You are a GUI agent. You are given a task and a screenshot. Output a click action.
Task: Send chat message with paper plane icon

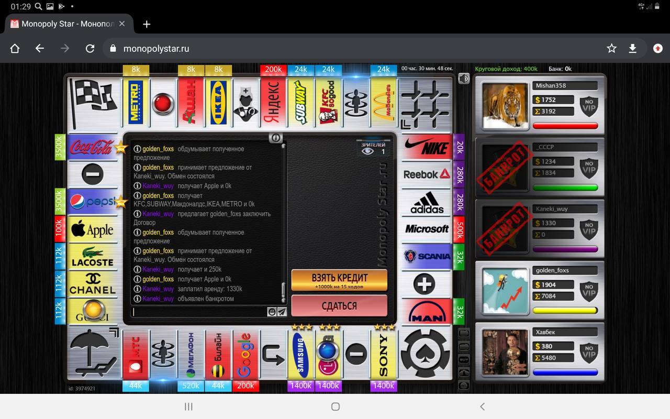point(282,312)
